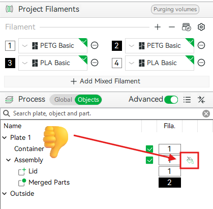Open more options for filament 1
This screenshot has width=213, height=209.
pos(95,45)
